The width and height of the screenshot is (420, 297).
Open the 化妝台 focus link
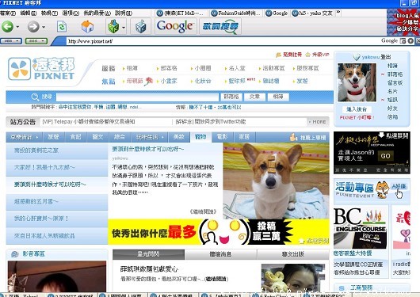[x=203, y=81]
